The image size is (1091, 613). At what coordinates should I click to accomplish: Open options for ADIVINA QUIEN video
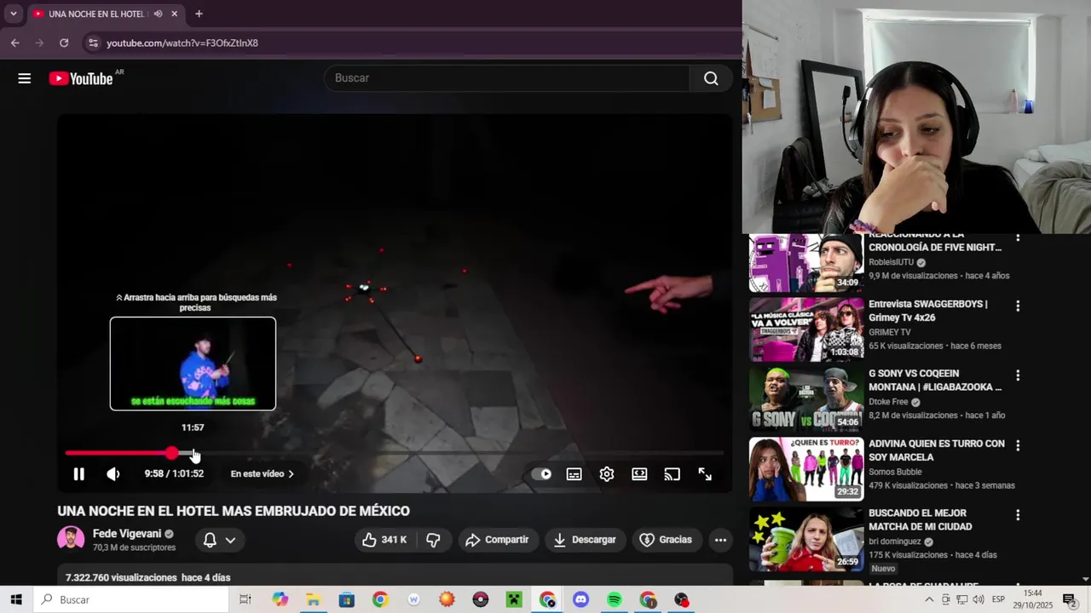1018,445
